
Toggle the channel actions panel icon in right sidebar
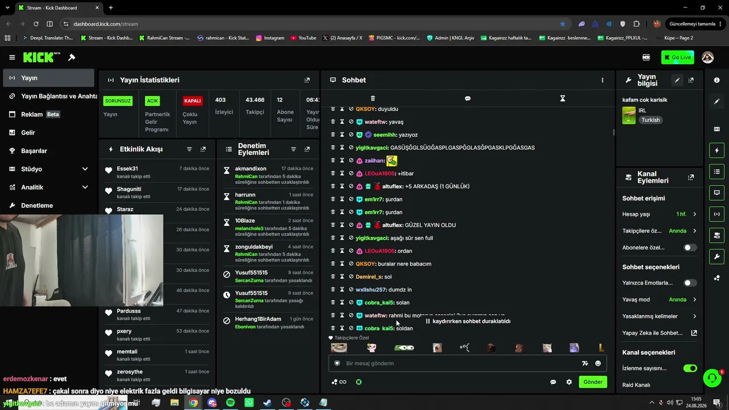717,235
